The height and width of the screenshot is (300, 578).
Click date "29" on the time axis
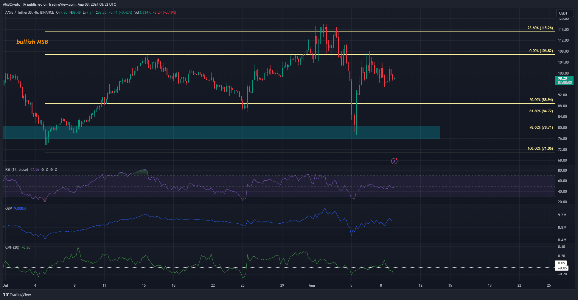[282, 285]
